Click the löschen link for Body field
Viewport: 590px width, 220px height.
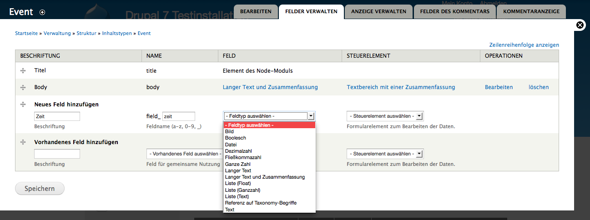[539, 87]
